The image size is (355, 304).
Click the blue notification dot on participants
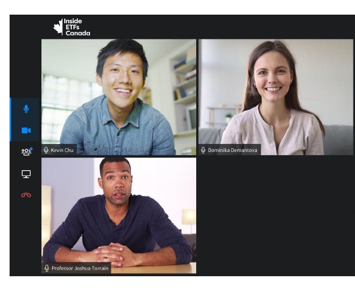click(x=31, y=149)
